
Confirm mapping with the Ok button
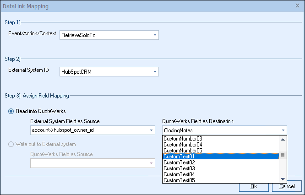click(x=253, y=186)
